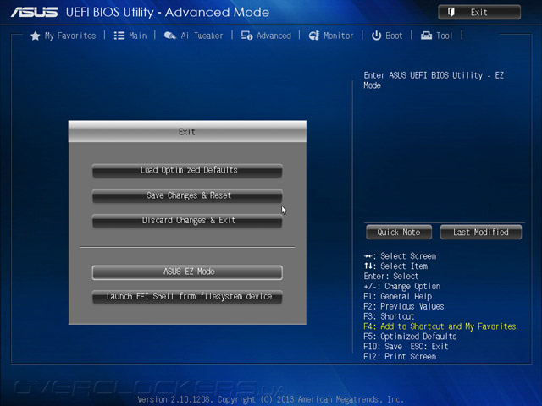542x406 pixels.
Task: Go to the Advanced tab
Action: tap(266, 36)
